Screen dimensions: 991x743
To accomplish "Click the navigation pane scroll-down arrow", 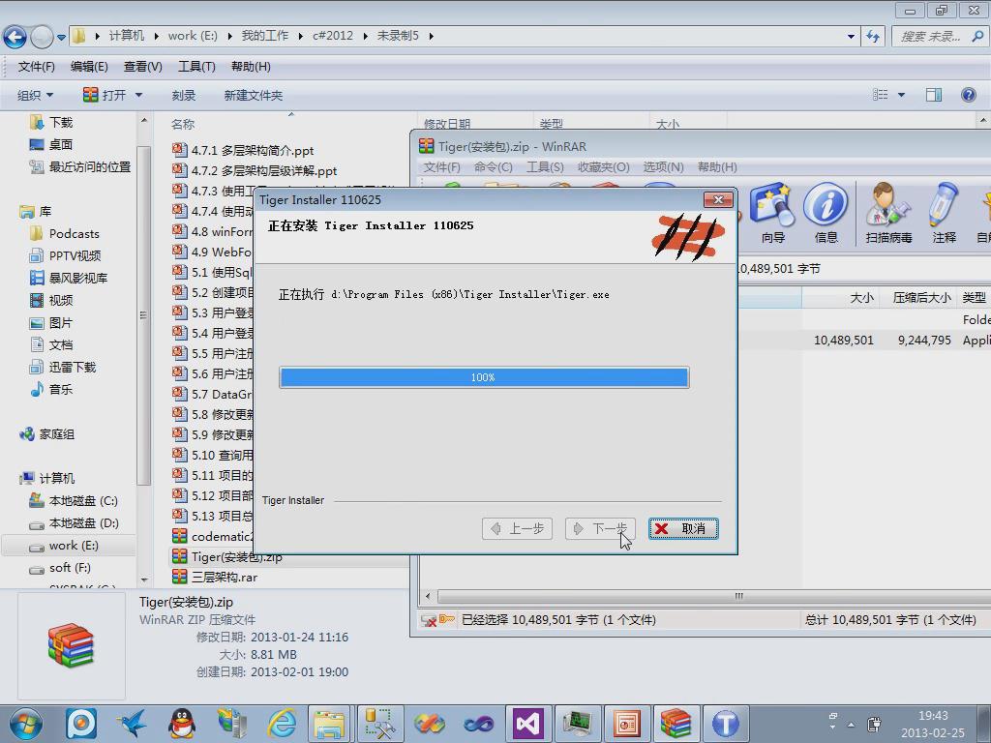I will 144,580.
